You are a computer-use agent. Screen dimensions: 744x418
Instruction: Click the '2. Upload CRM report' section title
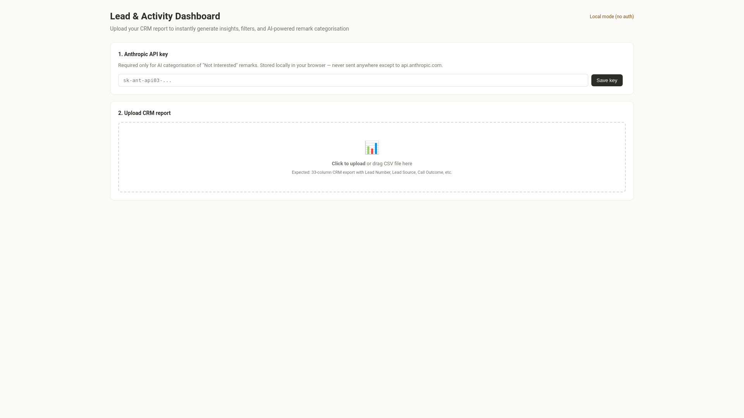(144, 113)
